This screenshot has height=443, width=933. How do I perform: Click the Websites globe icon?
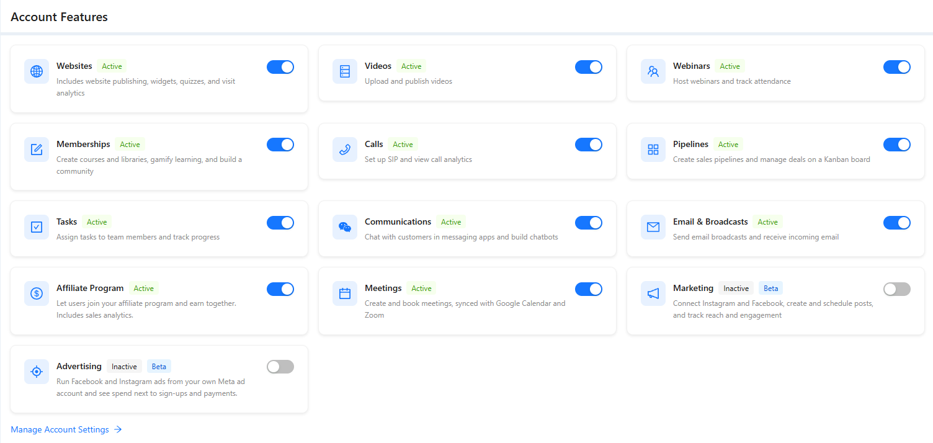coord(37,71)
